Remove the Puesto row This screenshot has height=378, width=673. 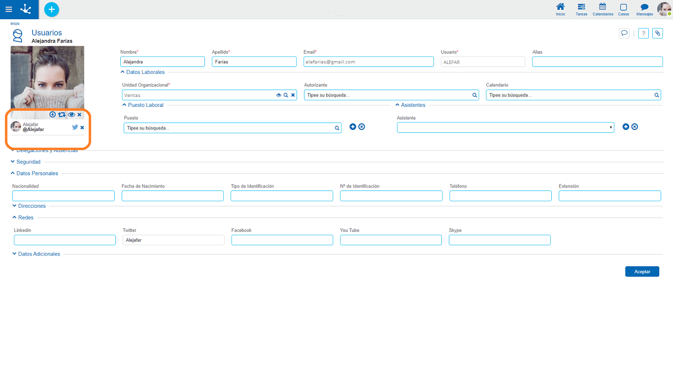362,126
